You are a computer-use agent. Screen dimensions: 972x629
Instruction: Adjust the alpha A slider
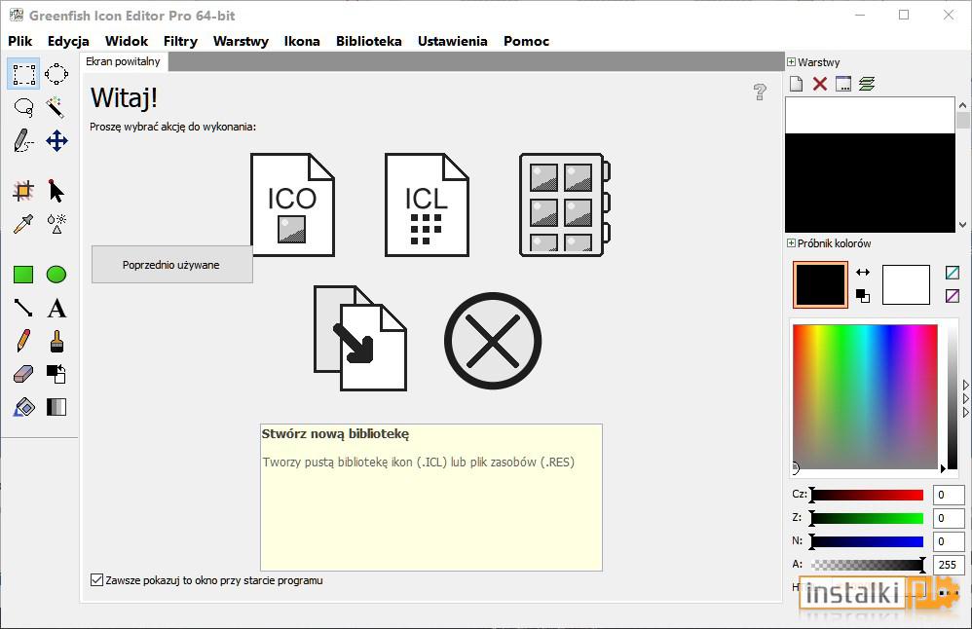pyautogui.click(x=867, y=565)
